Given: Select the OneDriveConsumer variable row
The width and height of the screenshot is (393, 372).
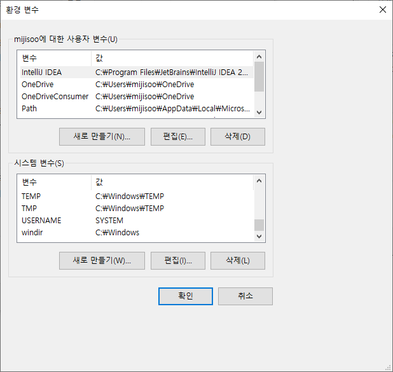Looking at the screenshot, I should coord(137,96).
